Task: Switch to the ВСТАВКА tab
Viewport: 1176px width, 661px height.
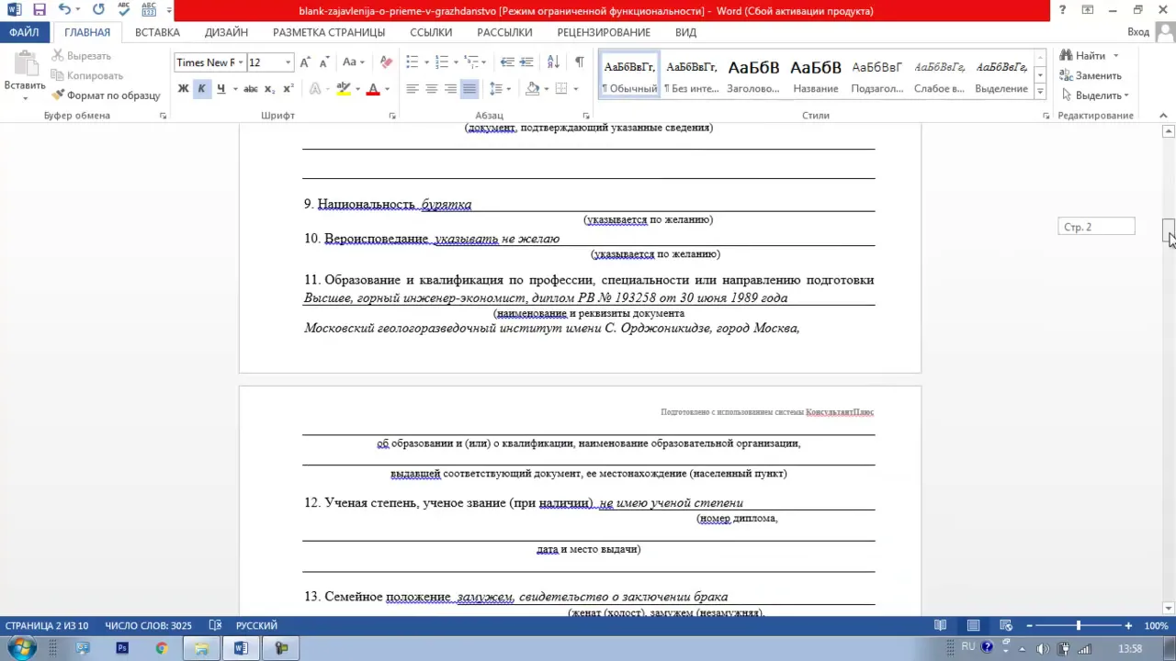Action: pos(157,32)
